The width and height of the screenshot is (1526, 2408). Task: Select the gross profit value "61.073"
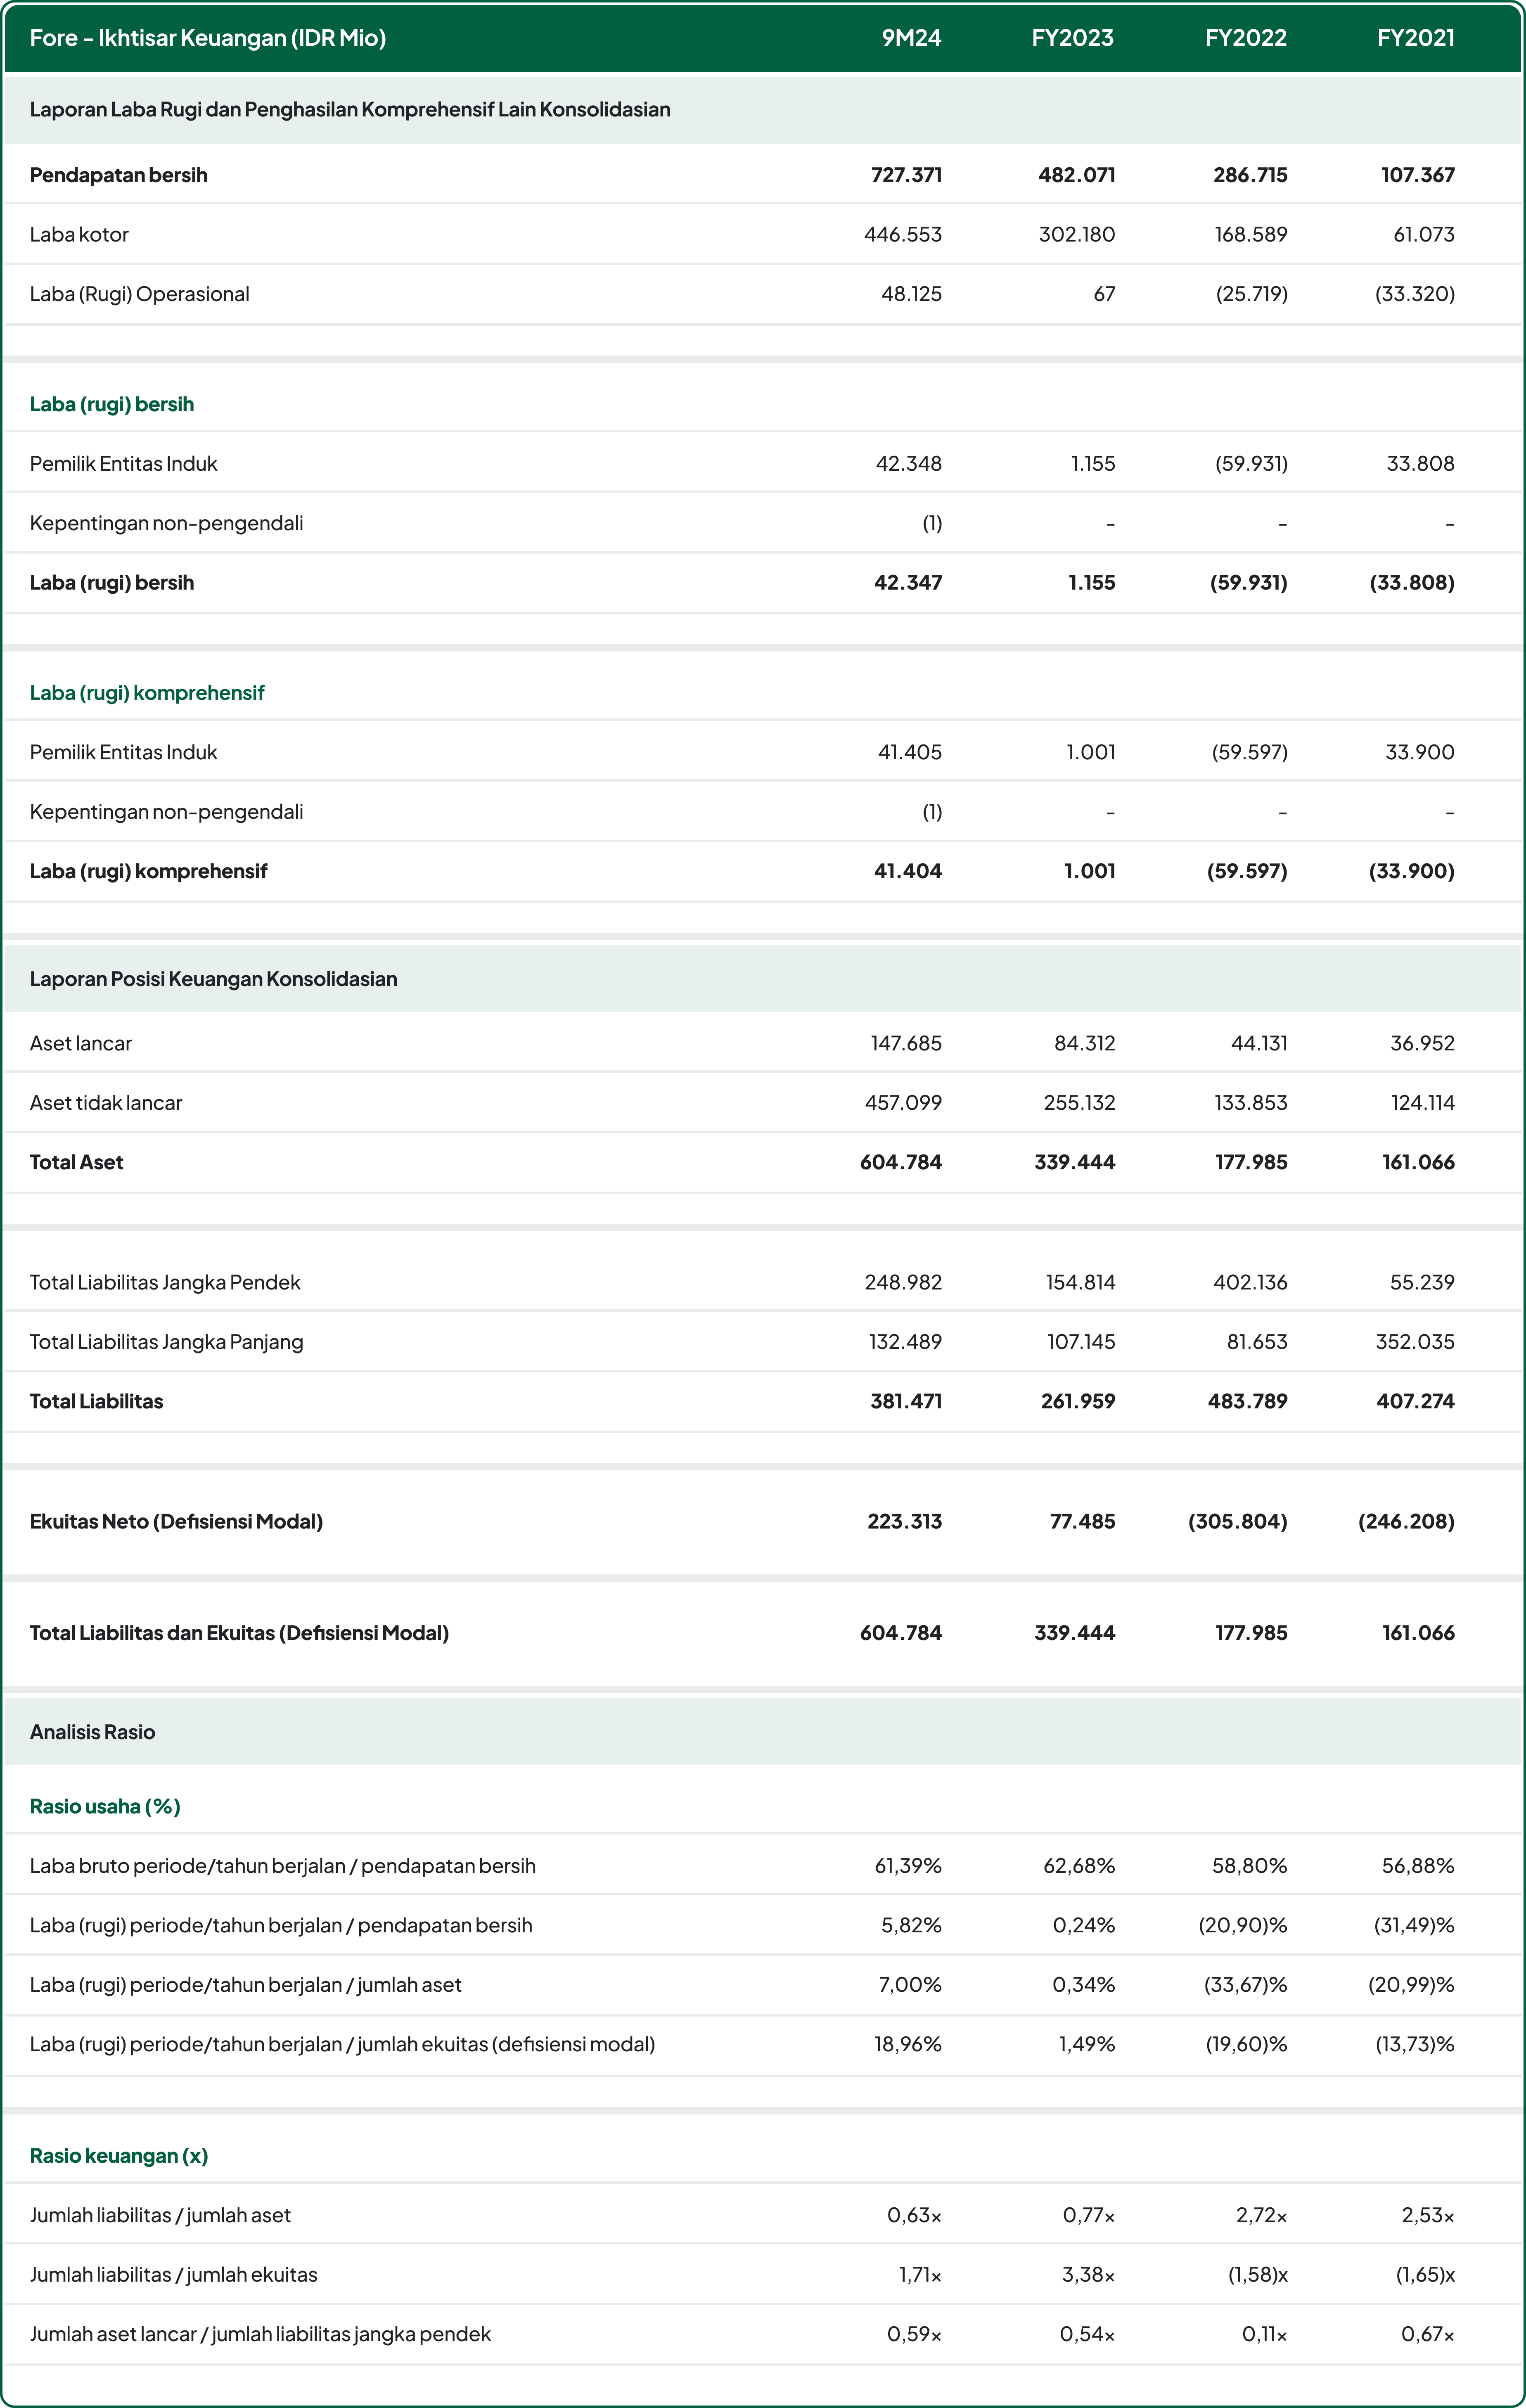point(1424,234)
